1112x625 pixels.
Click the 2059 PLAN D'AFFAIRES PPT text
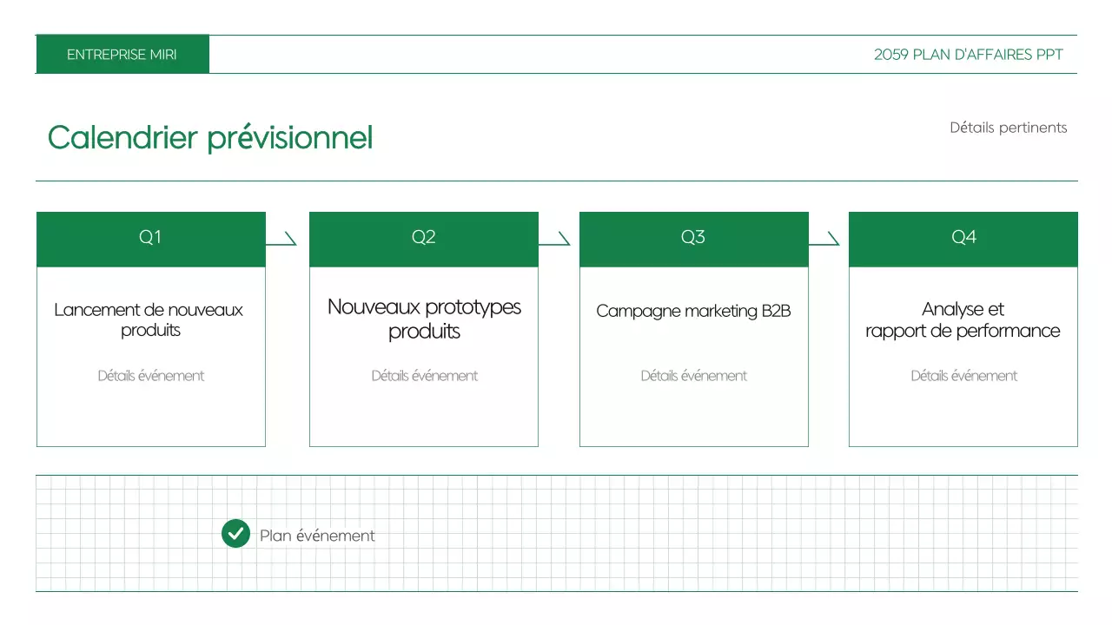pyautogui.click(x=968, y=55)
